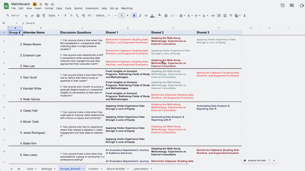305x171 pixels.
Task: Select the Attendee Name header cell
Action: 41,33
